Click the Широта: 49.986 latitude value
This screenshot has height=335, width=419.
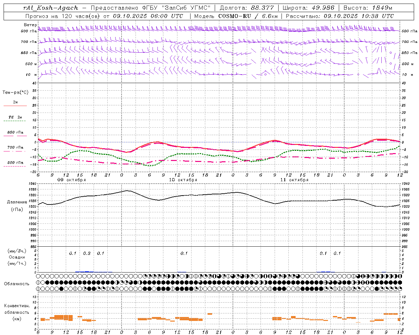click(x=308, y=8)
